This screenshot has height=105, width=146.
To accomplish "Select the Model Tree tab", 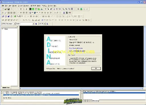I will coord(6,88).
